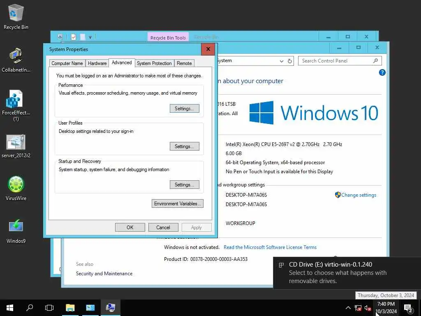
Task: Open File Explorer from the taskbar
Action: click(x=70, y=308)
